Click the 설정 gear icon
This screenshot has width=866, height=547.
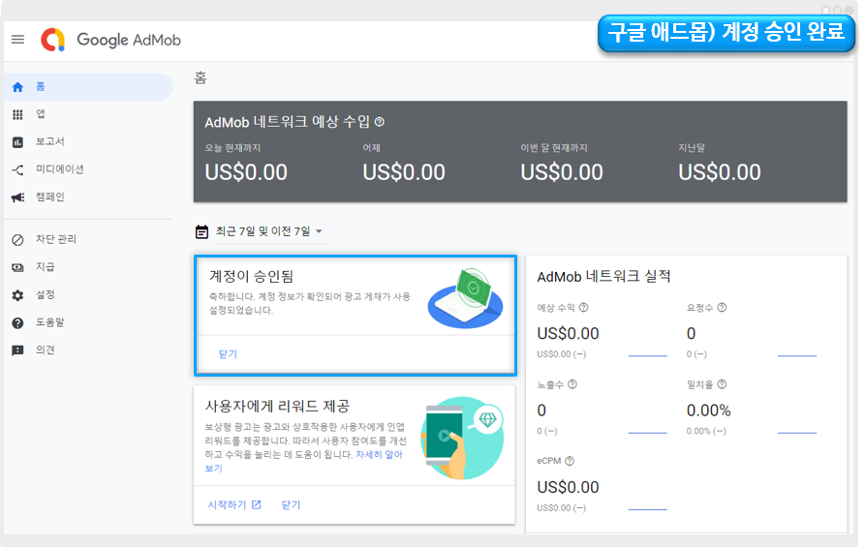(17, 295)
